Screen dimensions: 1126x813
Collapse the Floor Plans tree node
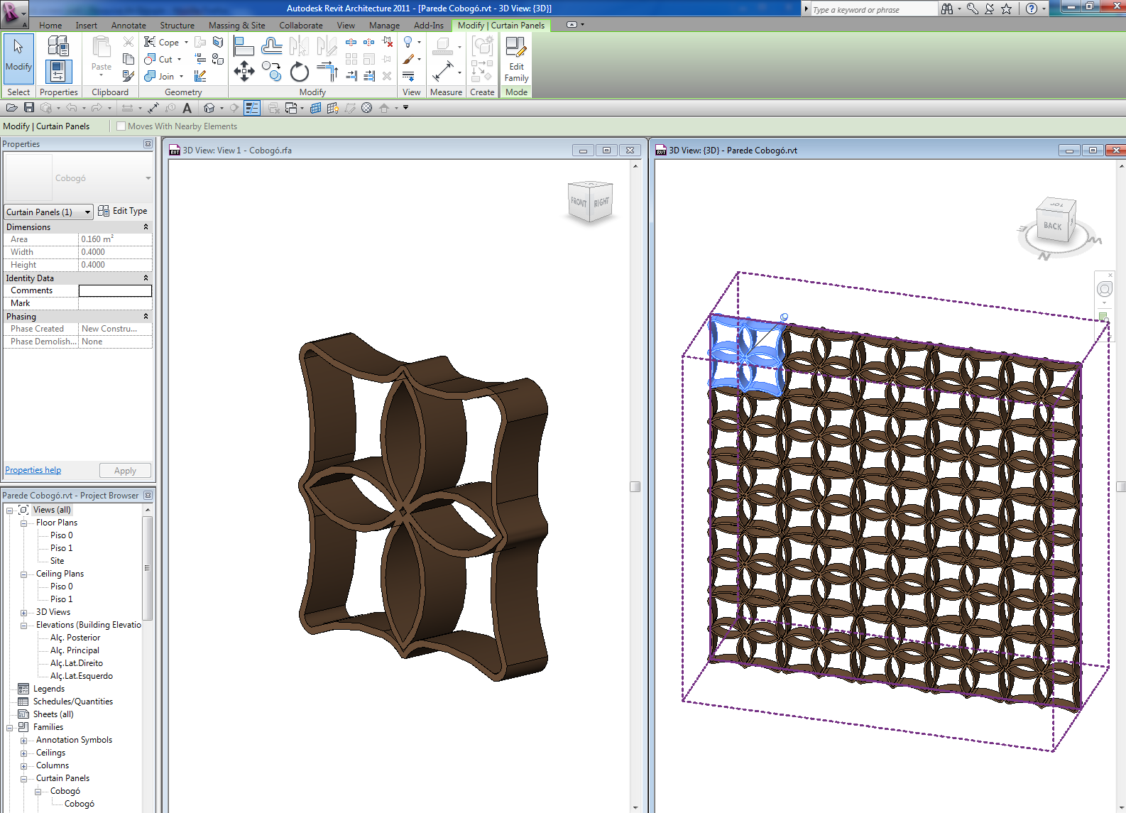(23, 523)
